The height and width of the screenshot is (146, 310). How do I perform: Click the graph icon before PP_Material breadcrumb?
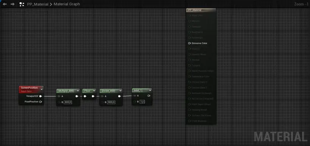22,4
